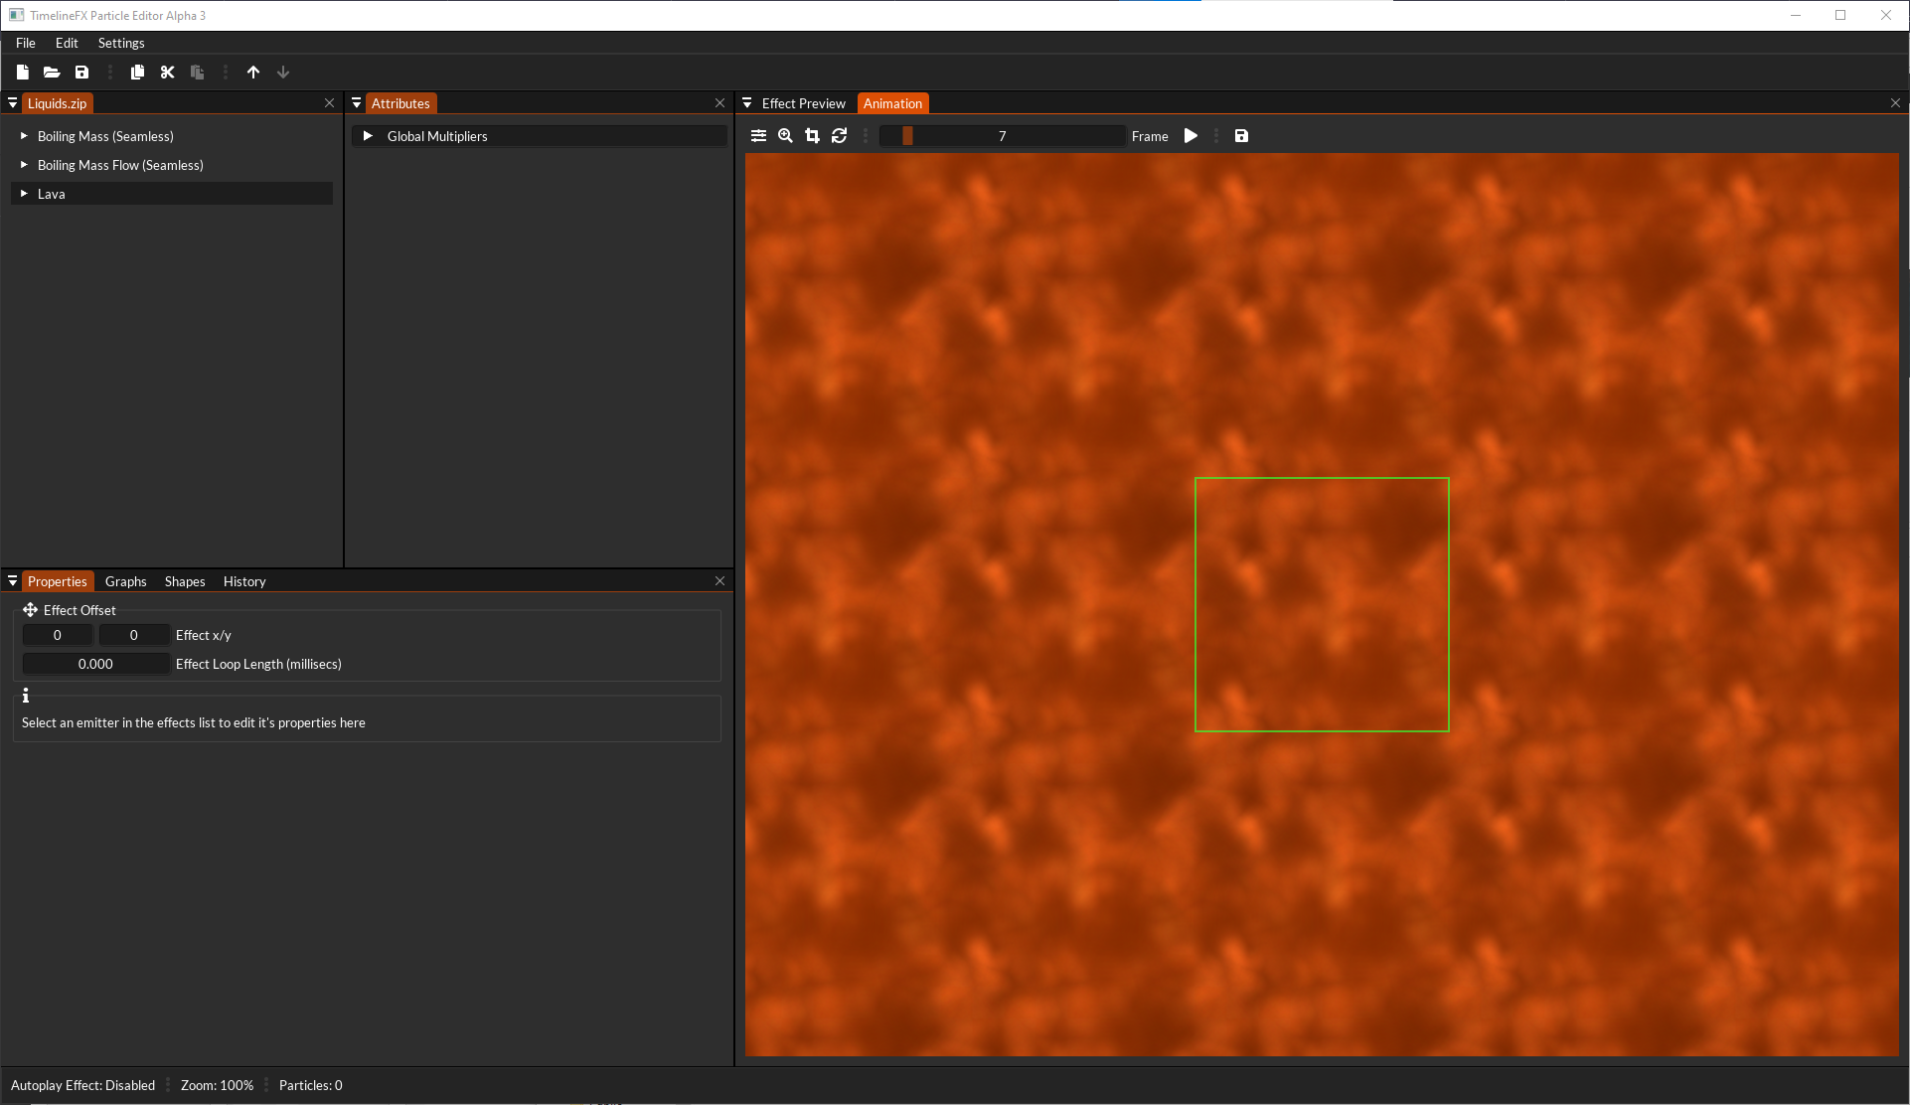Select Boiling Mass (Seamless) row label
The height and width of the screenshot is (1105, 1910).
click(105, 136)
